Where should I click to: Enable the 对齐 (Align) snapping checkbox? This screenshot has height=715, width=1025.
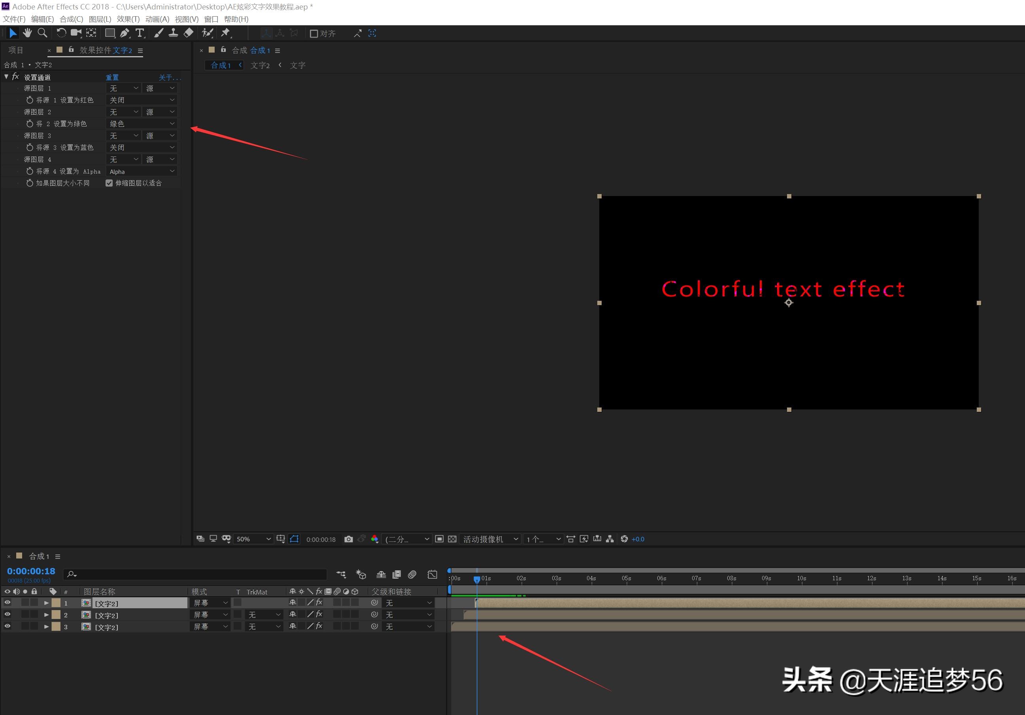tap(314, 33)
